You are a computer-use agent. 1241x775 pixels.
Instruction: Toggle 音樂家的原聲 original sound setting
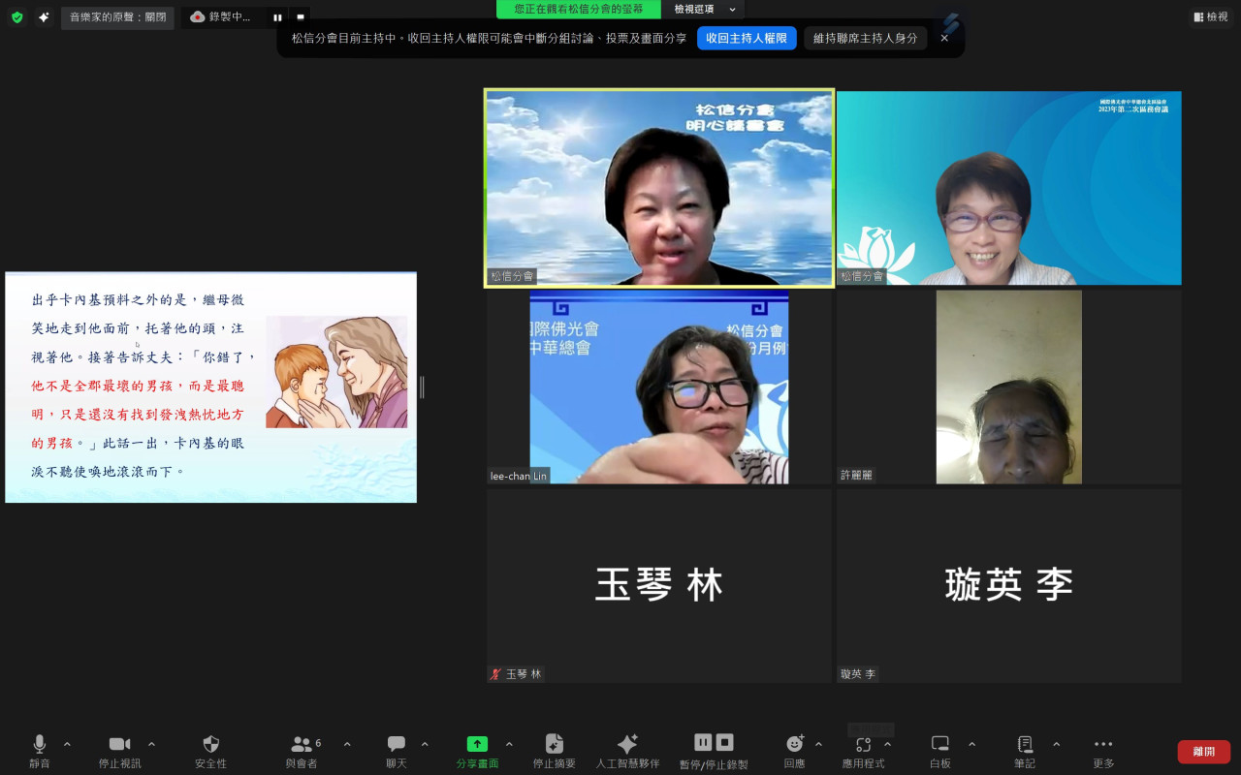tap(117, 17)
